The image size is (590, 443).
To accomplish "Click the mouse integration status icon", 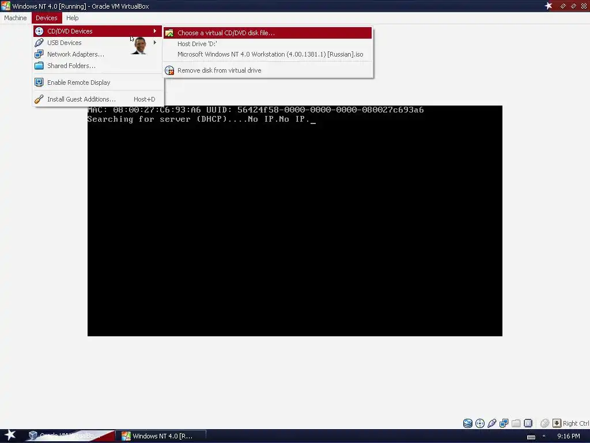I will (544, 423).
